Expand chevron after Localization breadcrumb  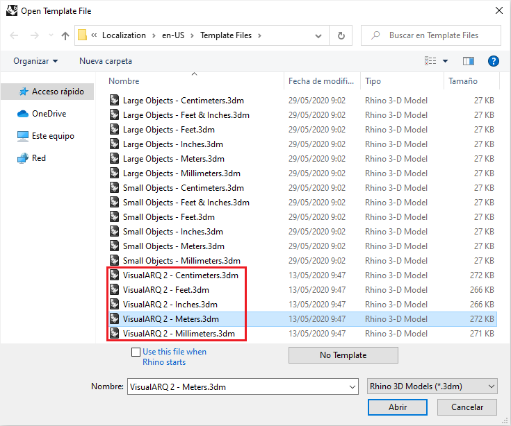[154, 35]
